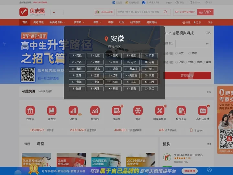Open 微信 in the top bar
Image resolution: width=233 pixels, height=175 pixels.
(x=180, y=2)
